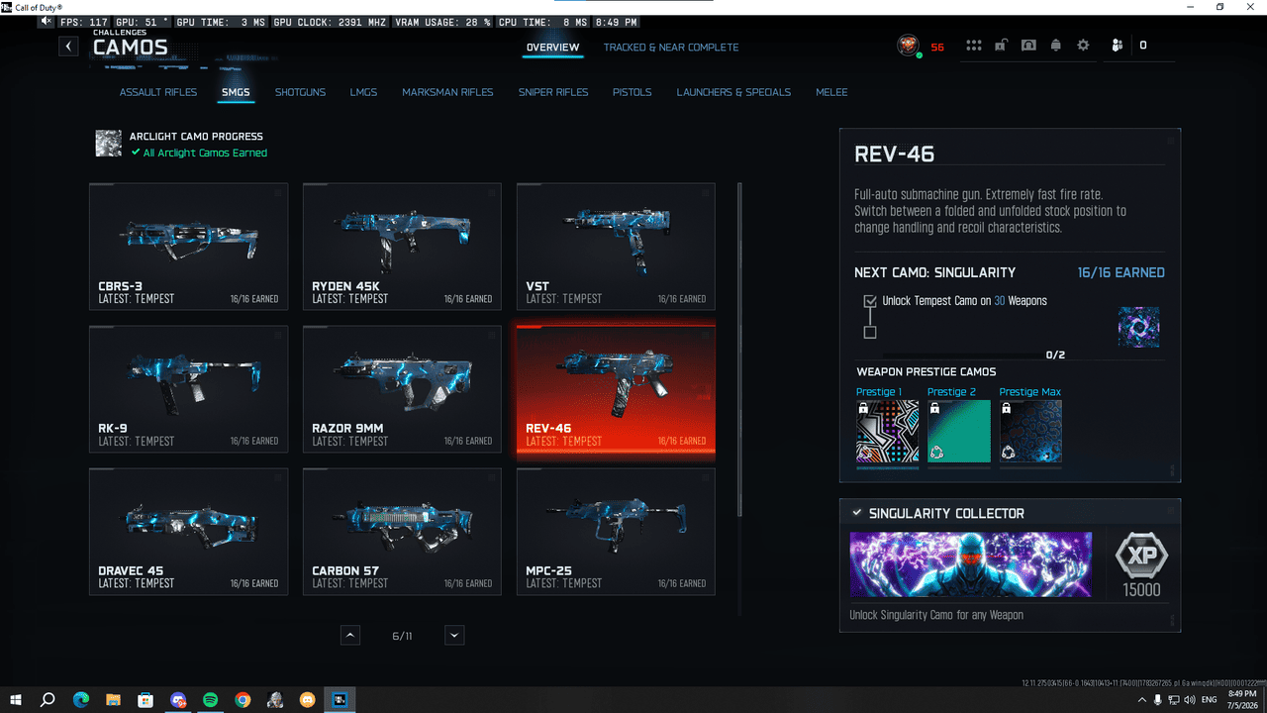Select the highlighted REV-46 weapon card
1267x713 pixels.
(616, 389)
